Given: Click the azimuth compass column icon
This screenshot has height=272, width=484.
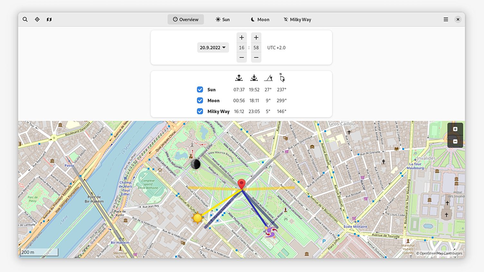Looking at the screenshot, I should pos(282,78).
